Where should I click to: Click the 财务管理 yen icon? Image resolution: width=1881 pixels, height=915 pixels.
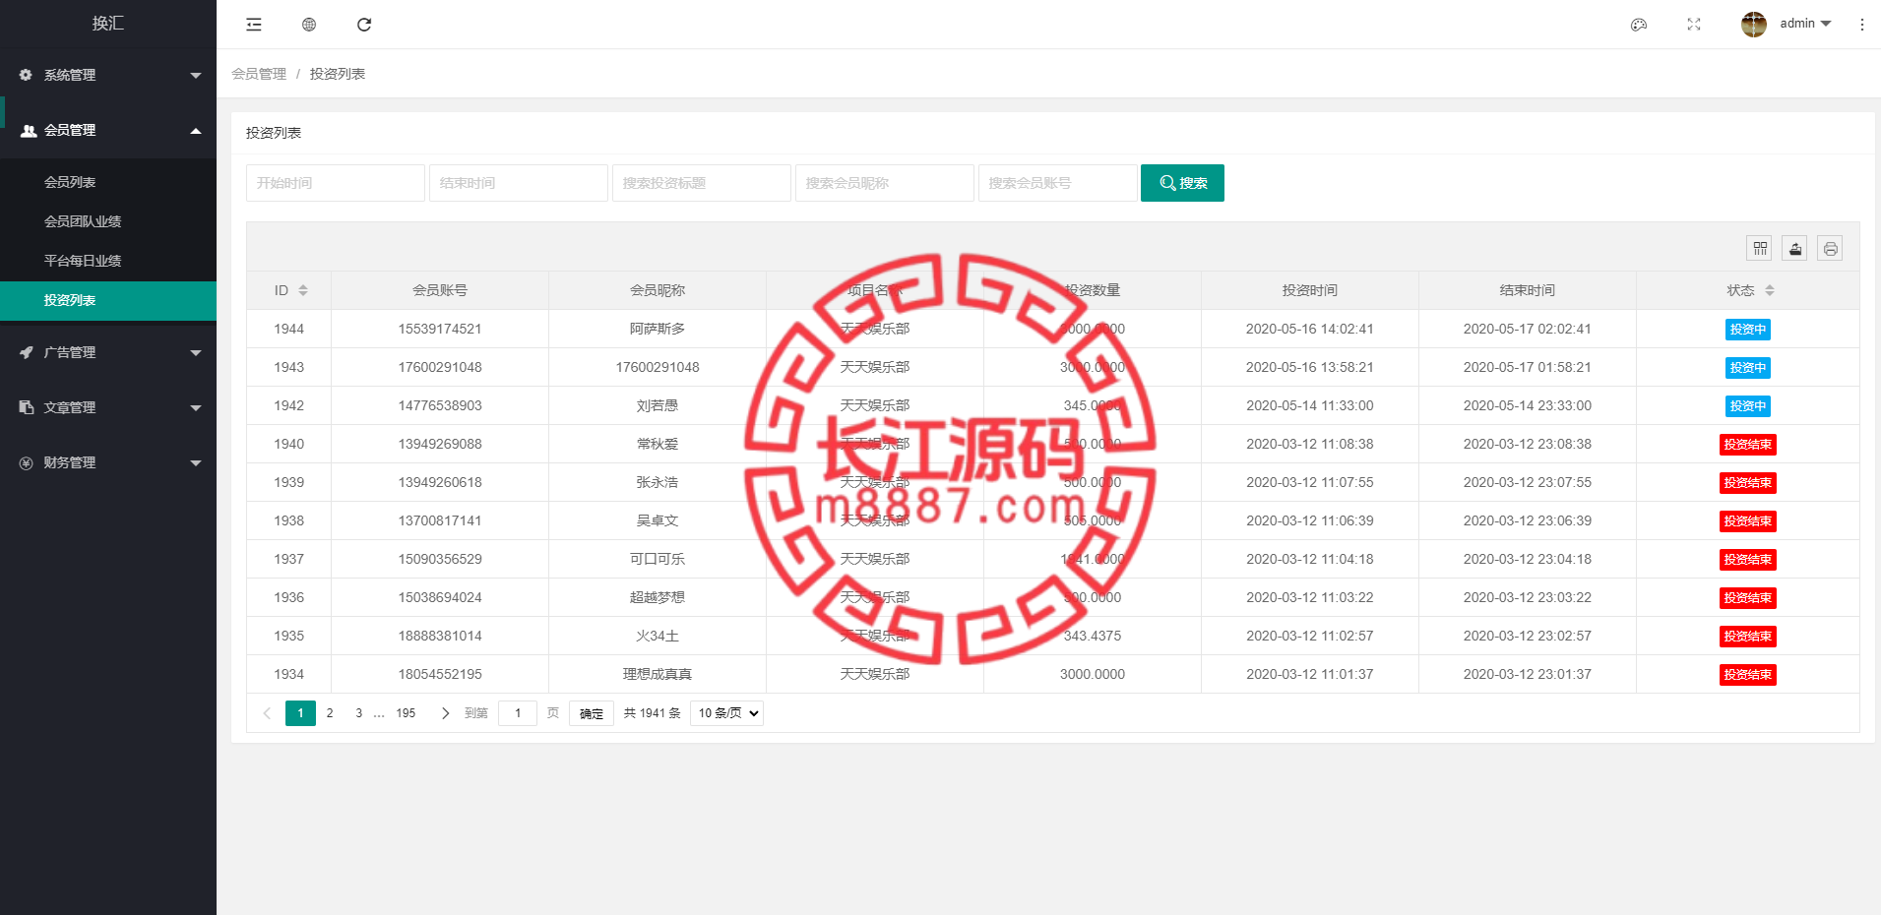[x=27, y=462]
